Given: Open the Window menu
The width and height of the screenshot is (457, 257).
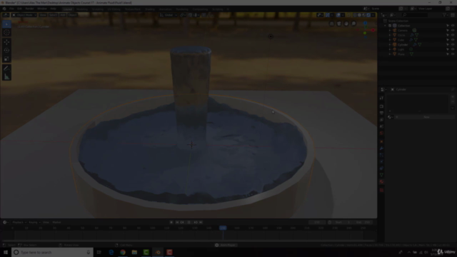Looking at the screenshot, I should point(42,9).
